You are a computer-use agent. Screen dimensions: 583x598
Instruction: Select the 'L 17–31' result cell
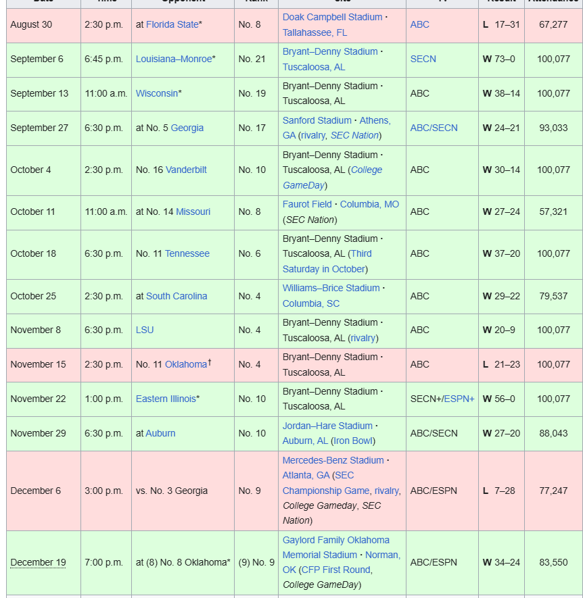501,24
